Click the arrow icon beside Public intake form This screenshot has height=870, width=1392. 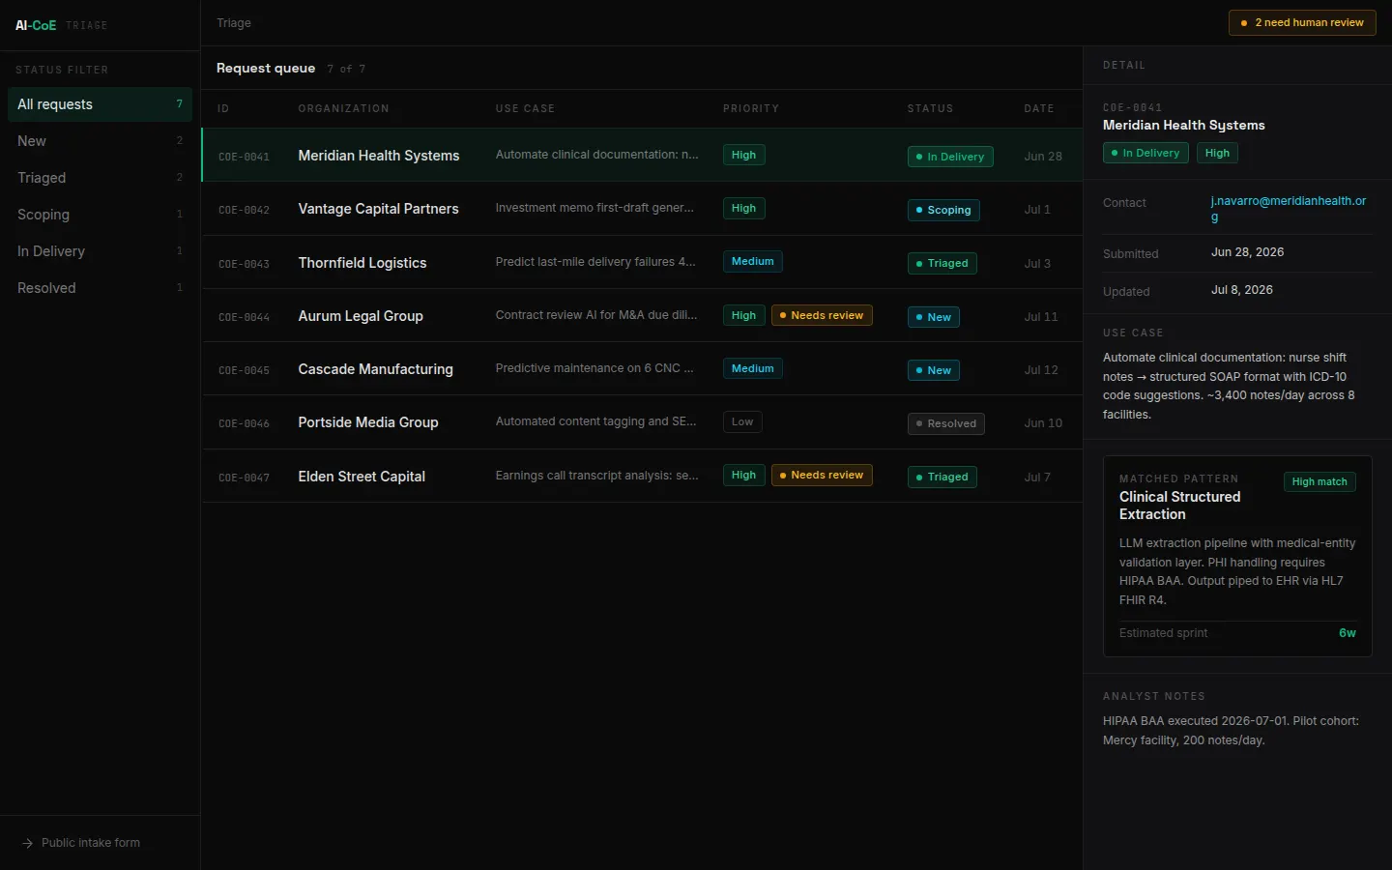point(28,843)
